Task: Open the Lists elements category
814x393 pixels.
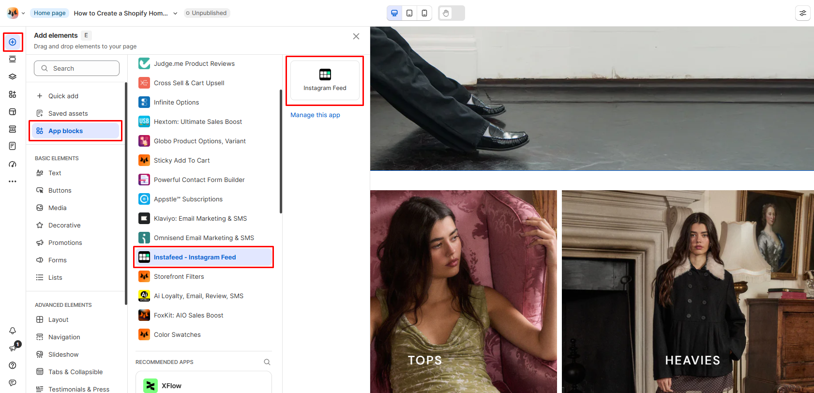Action: click(76, 277)
